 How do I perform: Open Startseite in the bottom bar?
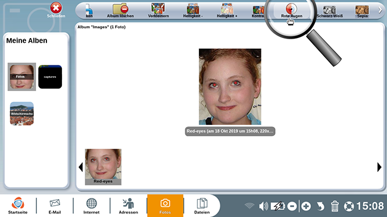pyautogui.click(x=18, y=206)
